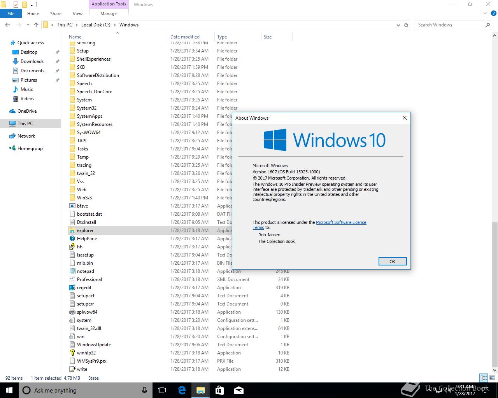Select the explorer application icon

72,230
